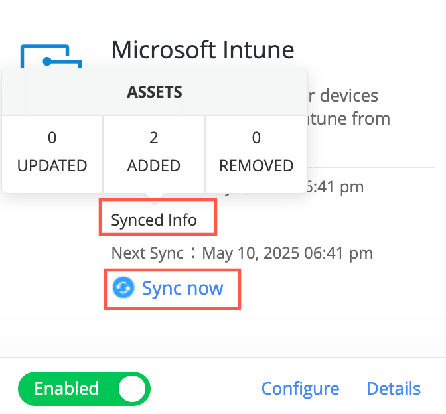Select the 0 REMOVED assets cell
This screenshot has width=446, height=414.
pos(256,152)
